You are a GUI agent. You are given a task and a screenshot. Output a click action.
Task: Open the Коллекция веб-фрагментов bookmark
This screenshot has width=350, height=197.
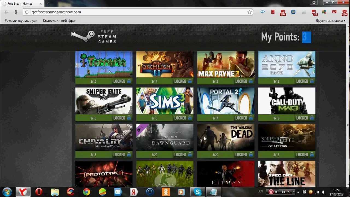[59, 21]
